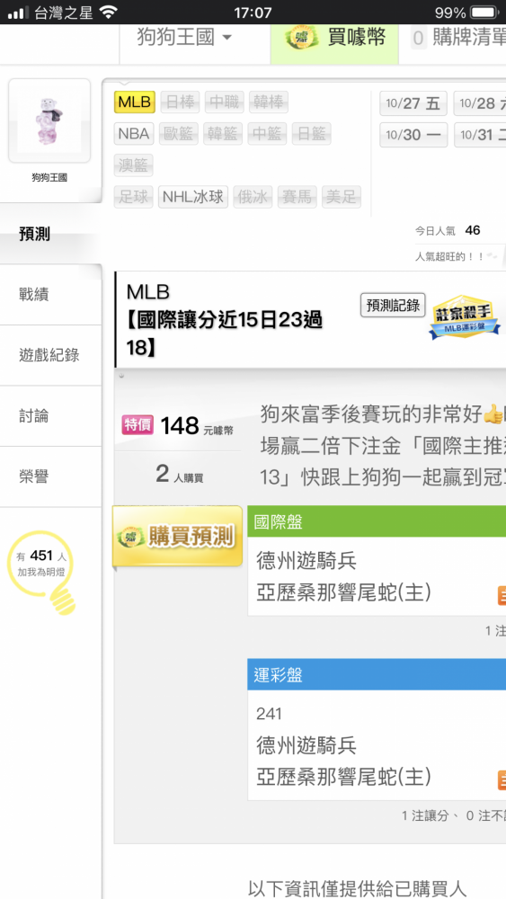The height and width of the screenshot is (899, 506).
Task: Select the NBA league filter
Action: point(134,134)
